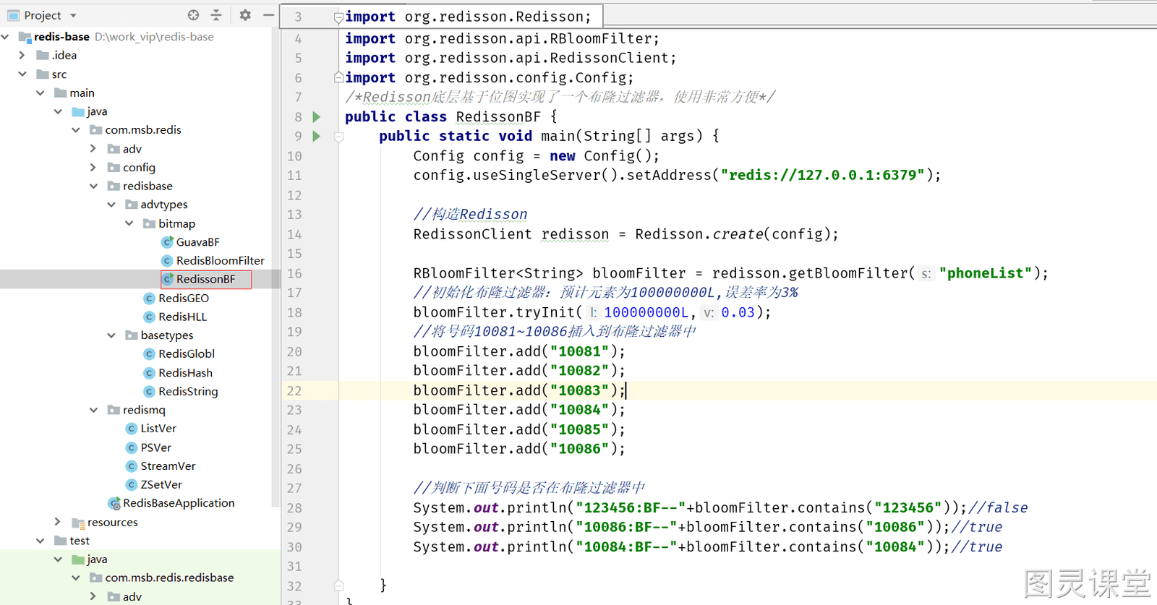Collapse the test folder
Viewport: 1157px width, 605px height.
(40, 541)
